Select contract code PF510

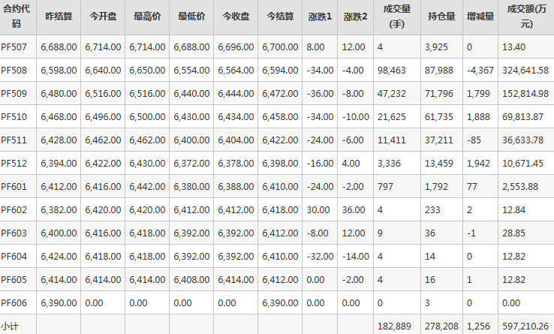pos(14,116)
